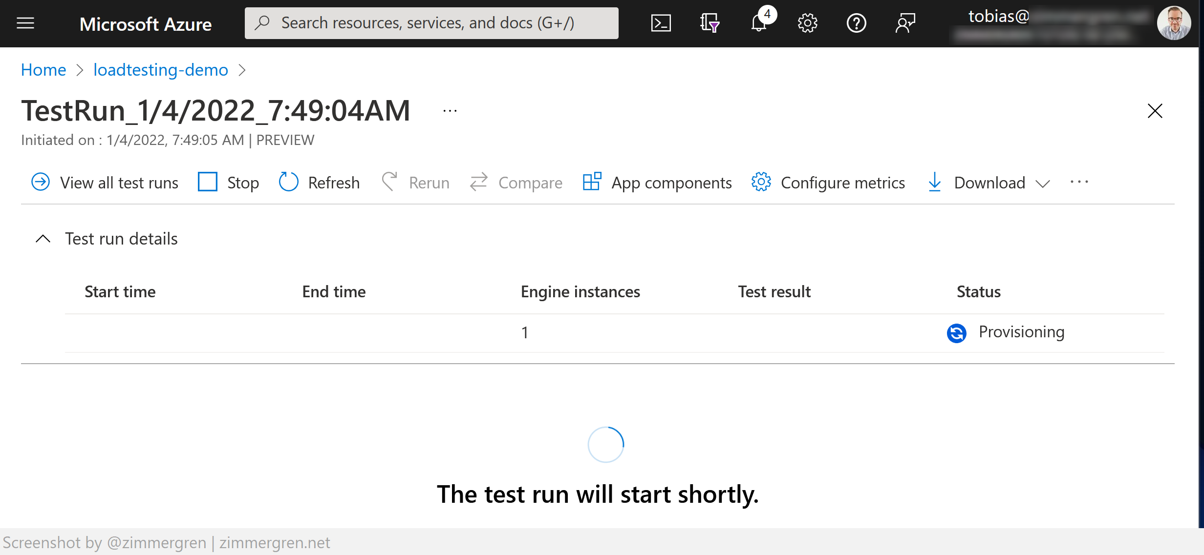Click the Refresh icon in toolbar

click(288, 182)
